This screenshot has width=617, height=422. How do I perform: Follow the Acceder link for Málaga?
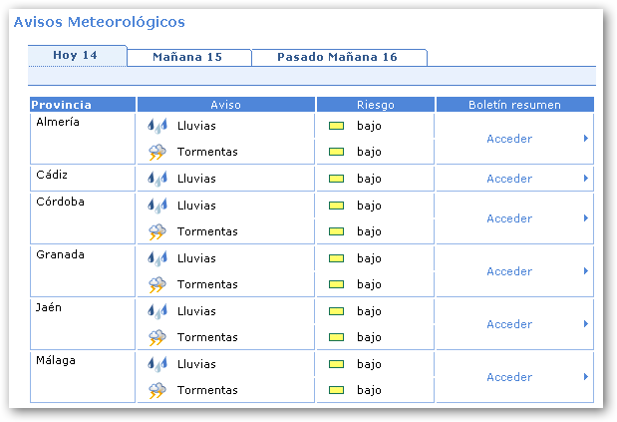508,377
